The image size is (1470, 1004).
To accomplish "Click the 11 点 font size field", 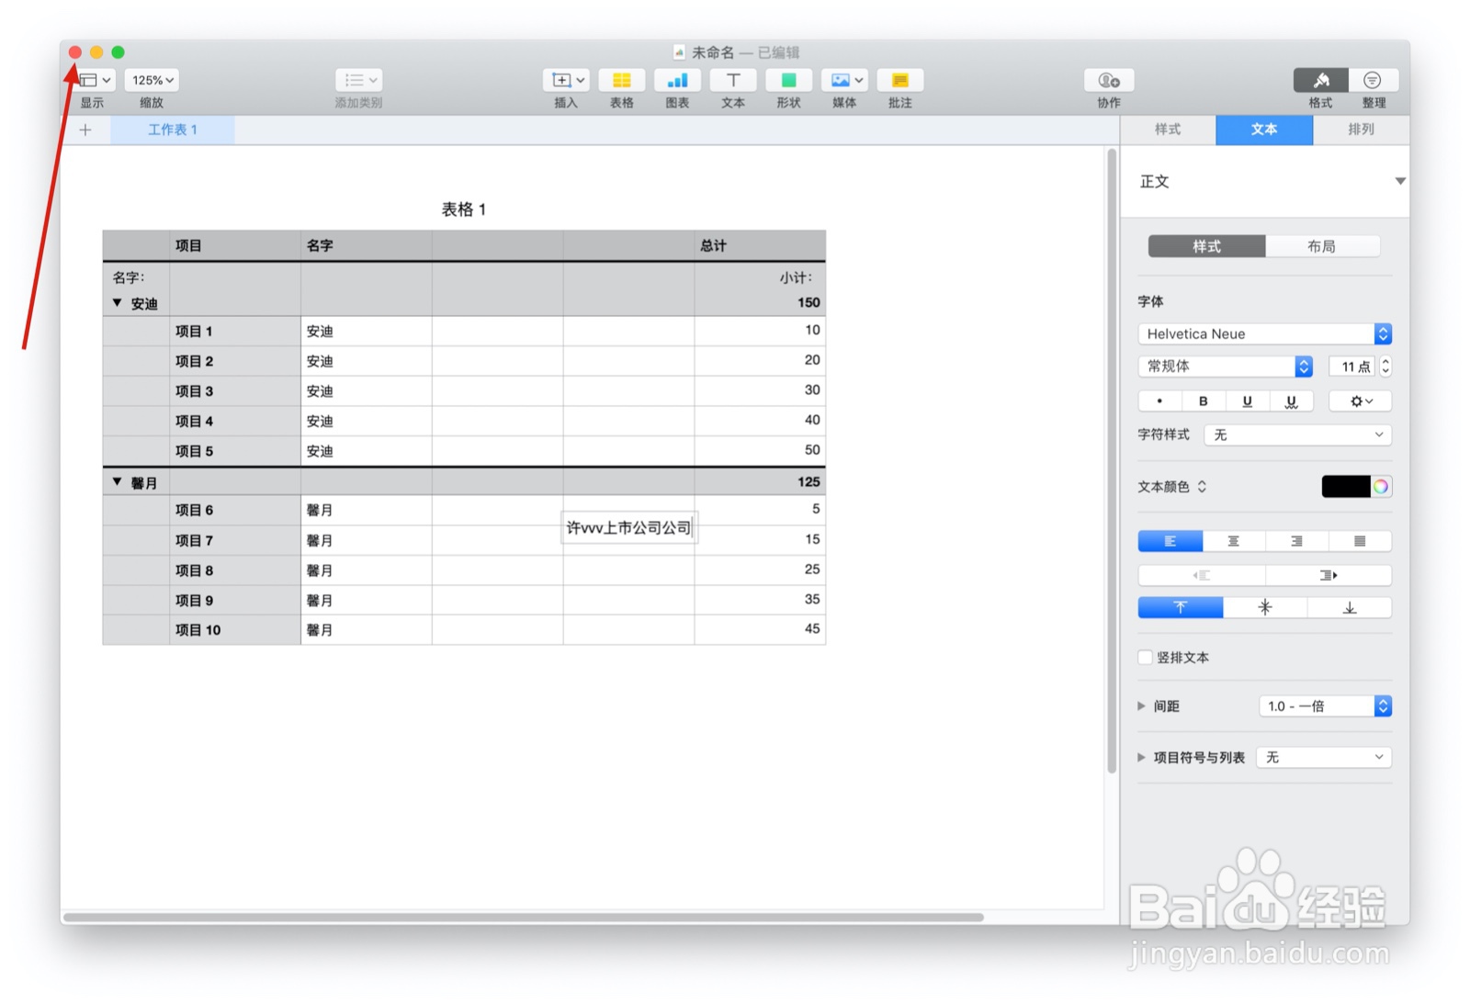I will [x=1351, y=367].
